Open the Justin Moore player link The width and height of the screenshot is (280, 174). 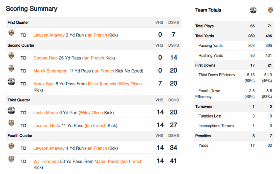click(x=46, y=113)
